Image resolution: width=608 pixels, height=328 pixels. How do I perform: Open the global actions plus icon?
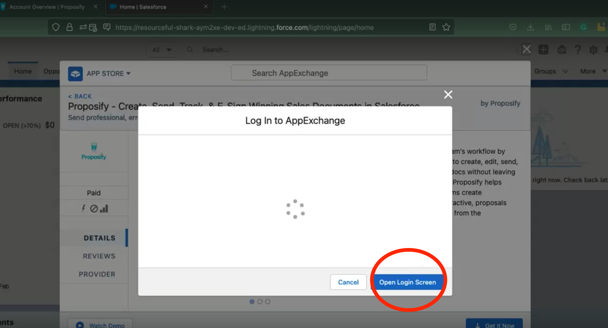543,50
